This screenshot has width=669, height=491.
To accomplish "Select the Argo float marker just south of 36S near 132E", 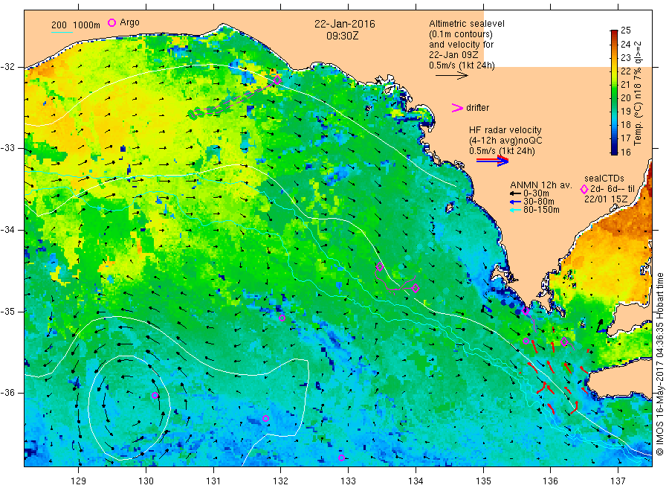I will (x=266, y=418).
